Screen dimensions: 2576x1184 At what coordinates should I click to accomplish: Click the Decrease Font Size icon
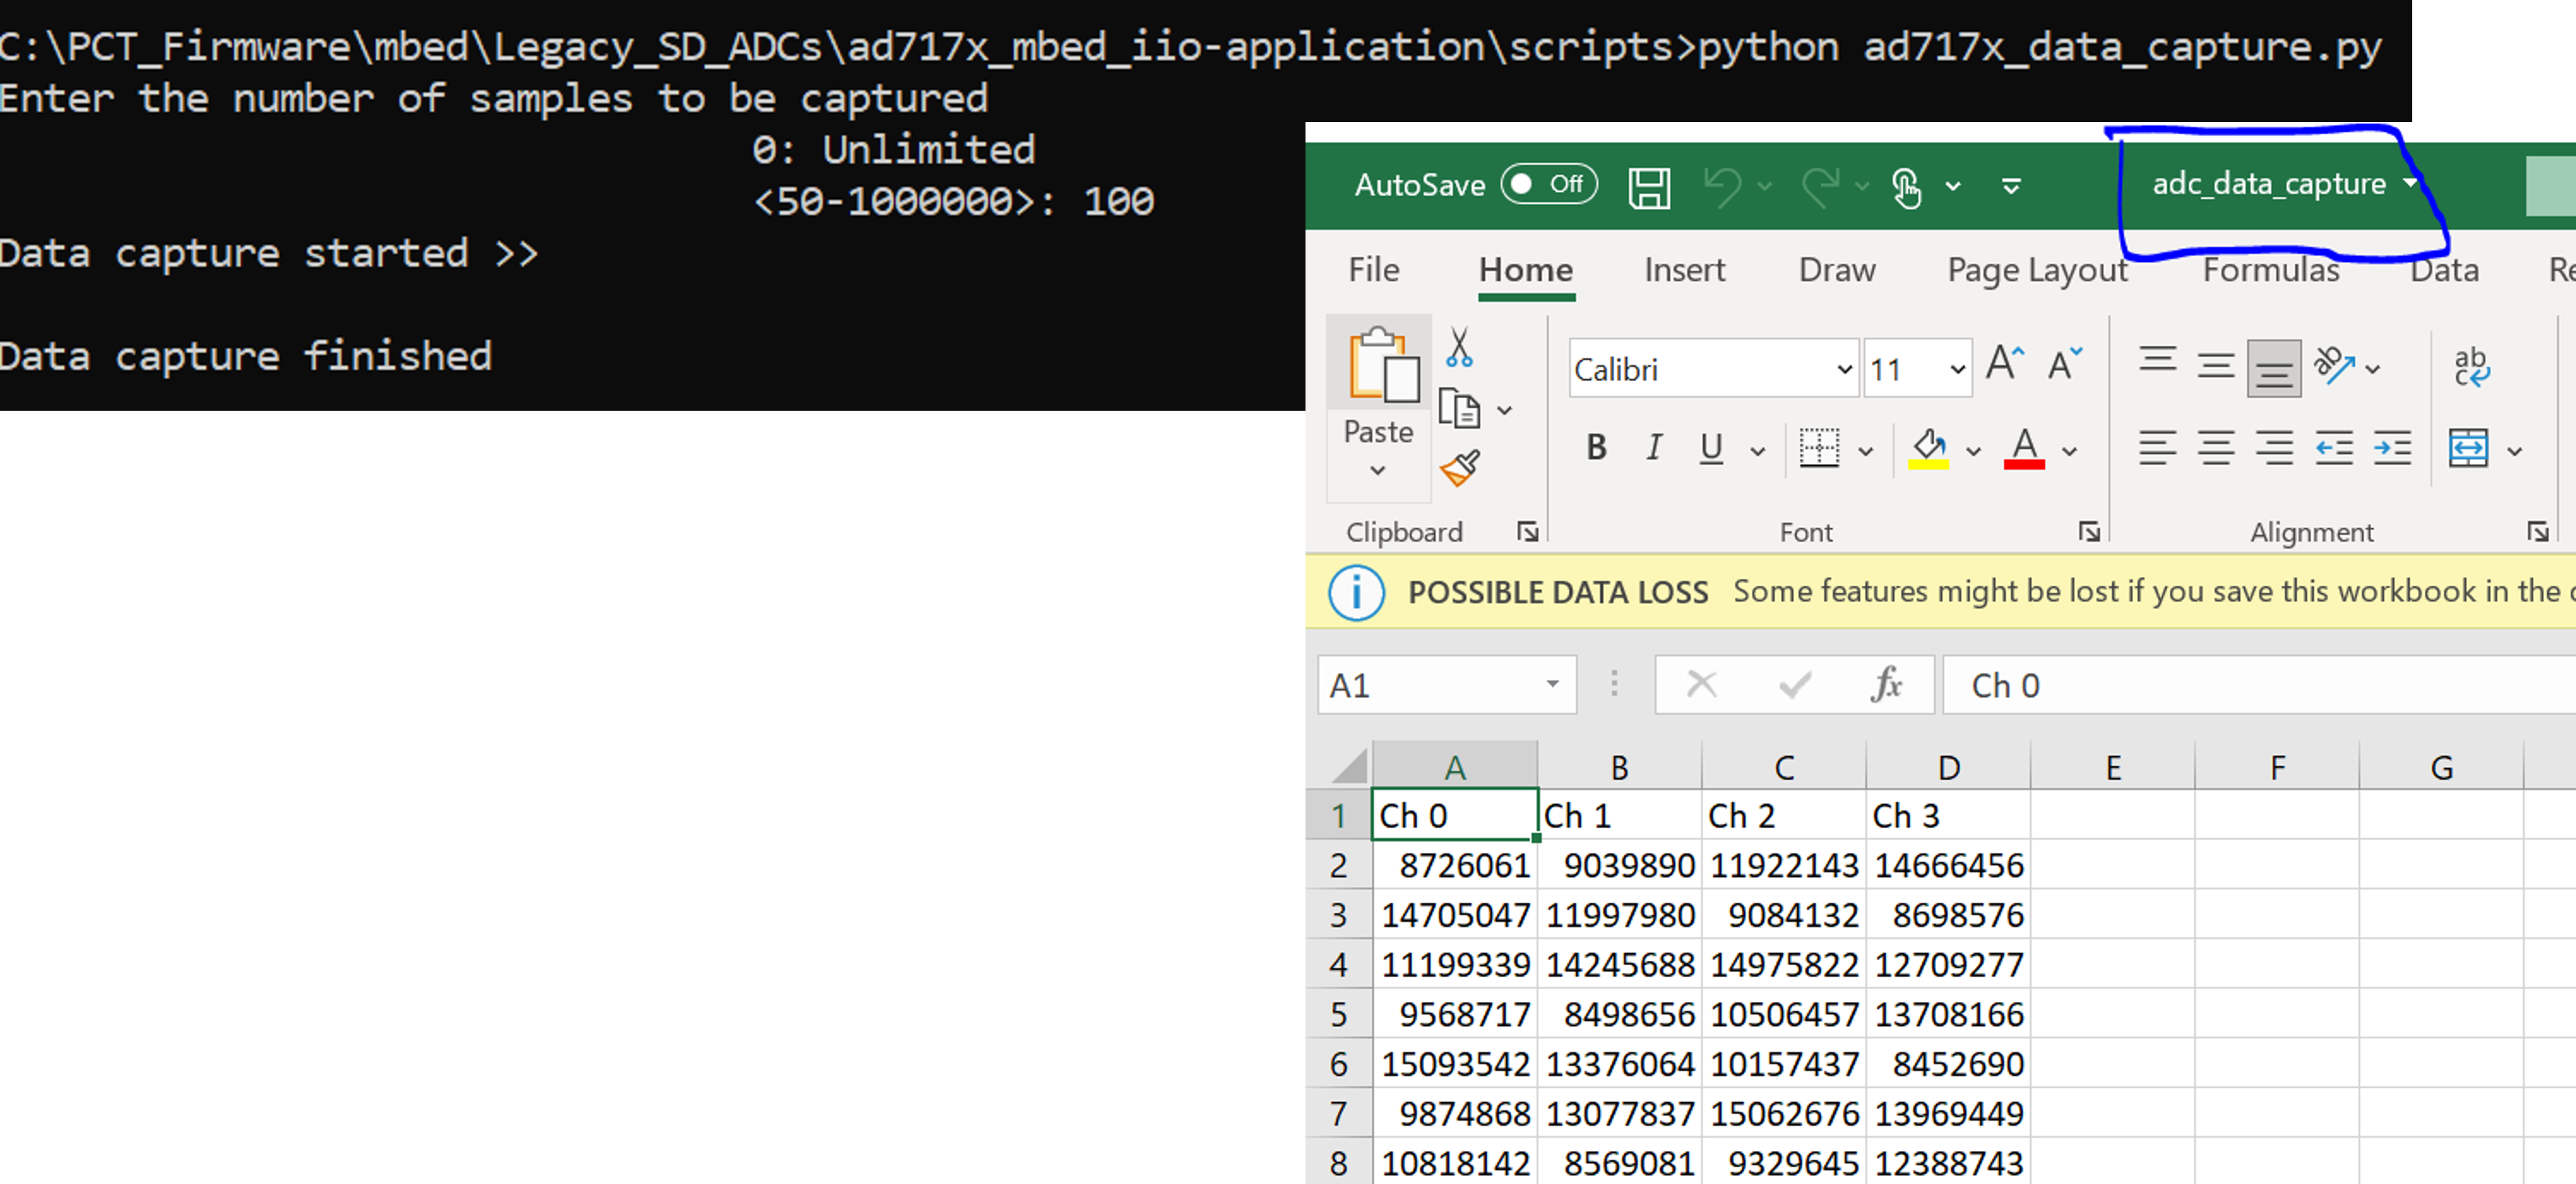[x=2064, y=363]
